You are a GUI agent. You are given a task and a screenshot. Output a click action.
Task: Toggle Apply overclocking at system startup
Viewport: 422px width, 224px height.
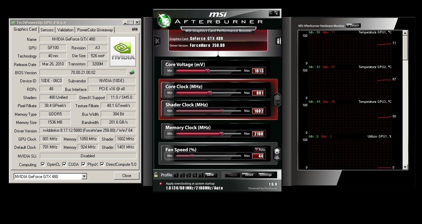(161, 183)
